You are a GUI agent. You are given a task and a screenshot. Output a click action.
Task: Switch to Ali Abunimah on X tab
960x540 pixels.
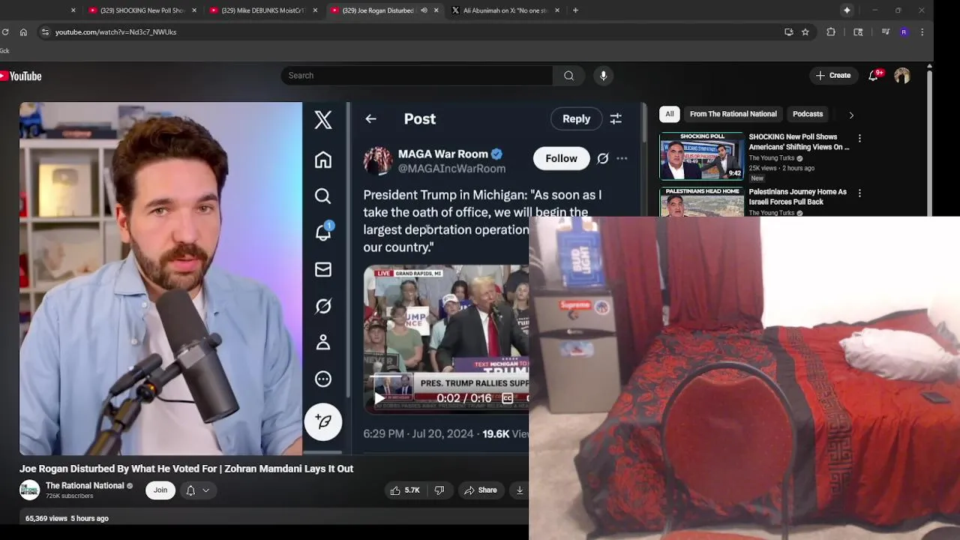pos(505,10)
